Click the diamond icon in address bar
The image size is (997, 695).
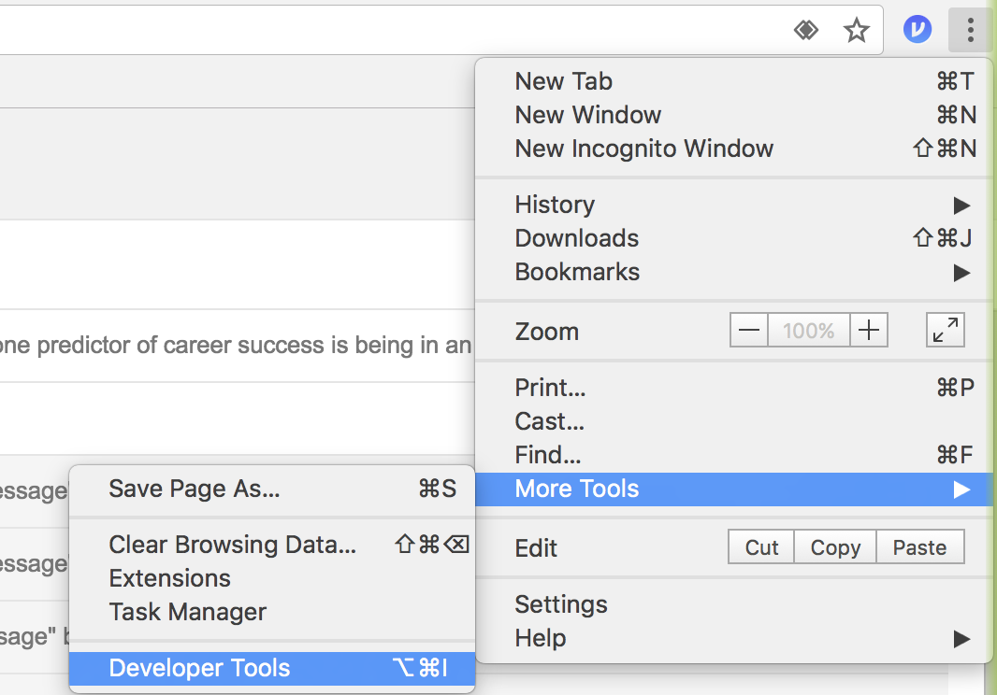click(x=806, y=31)
